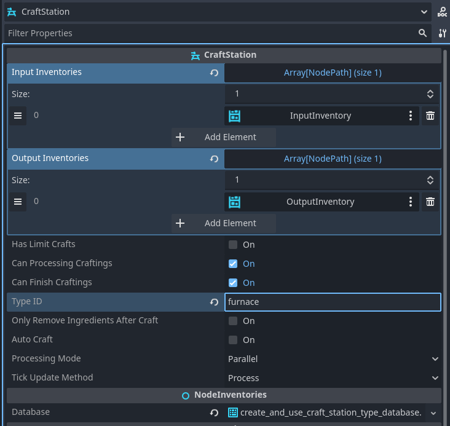Select the Input Inventories property label
The width and height of the screenshot is (450, 426).
point(47,72)
